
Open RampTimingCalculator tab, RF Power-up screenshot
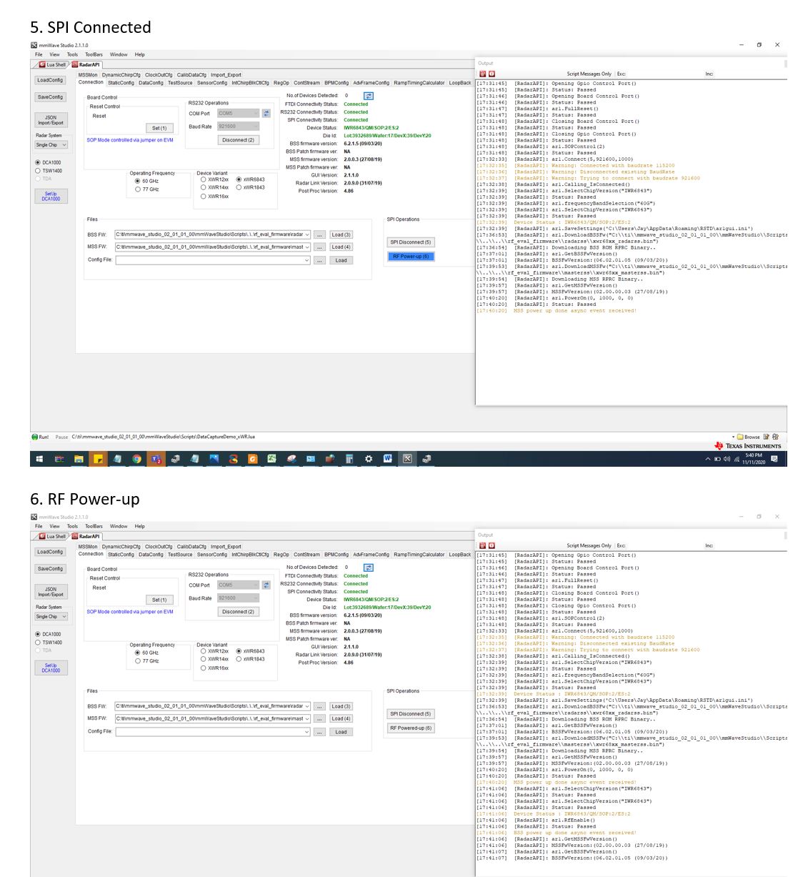coord(419,555)
